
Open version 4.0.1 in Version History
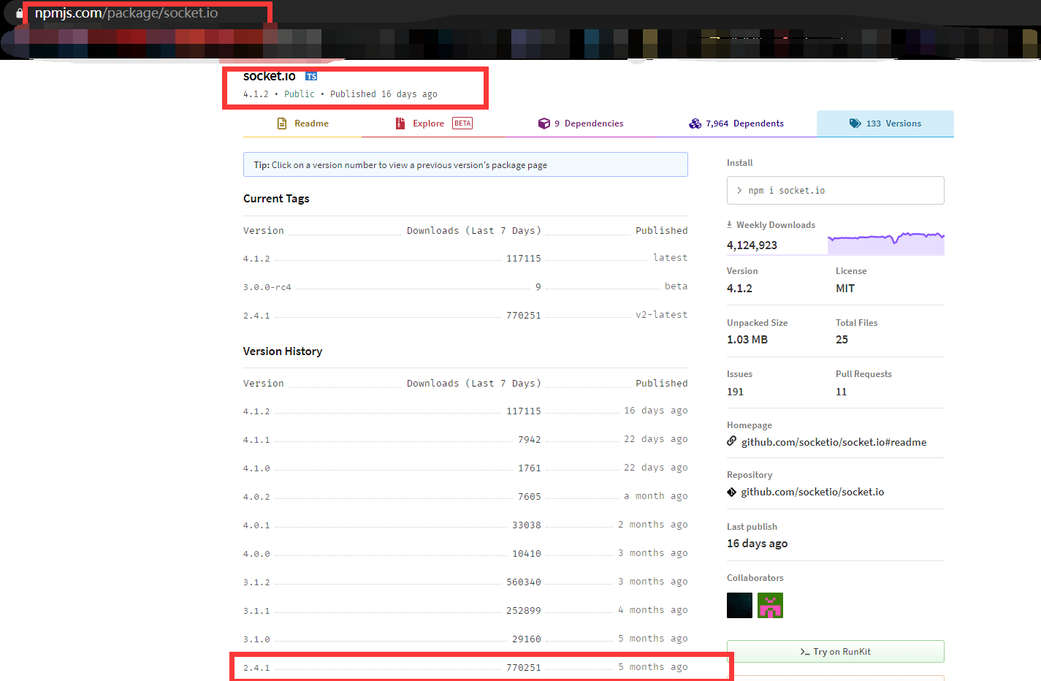[256, 525]
